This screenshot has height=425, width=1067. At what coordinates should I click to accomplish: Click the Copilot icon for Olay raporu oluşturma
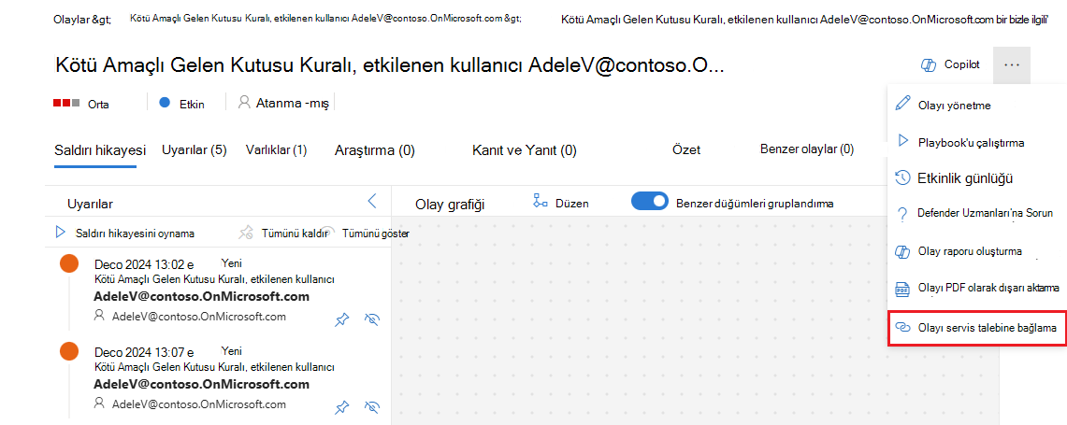(902, 251)
